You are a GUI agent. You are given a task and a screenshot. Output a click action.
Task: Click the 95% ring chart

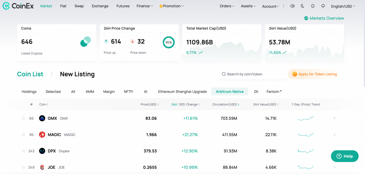pyautogui.click(x=169, y=42)
